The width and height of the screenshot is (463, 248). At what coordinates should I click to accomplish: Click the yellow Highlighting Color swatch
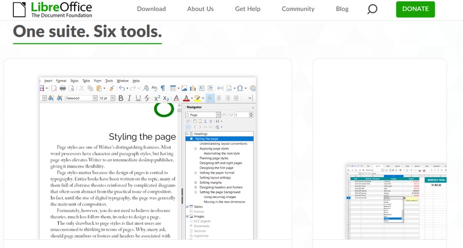(197, 98)
